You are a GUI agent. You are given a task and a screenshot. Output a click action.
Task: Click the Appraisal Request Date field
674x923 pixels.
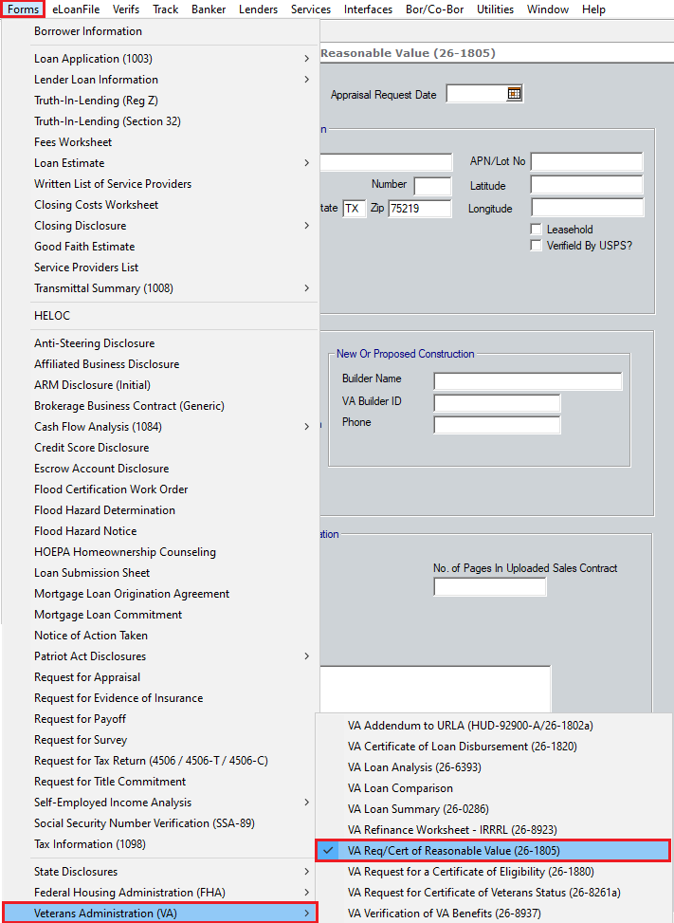pos(477,94)
